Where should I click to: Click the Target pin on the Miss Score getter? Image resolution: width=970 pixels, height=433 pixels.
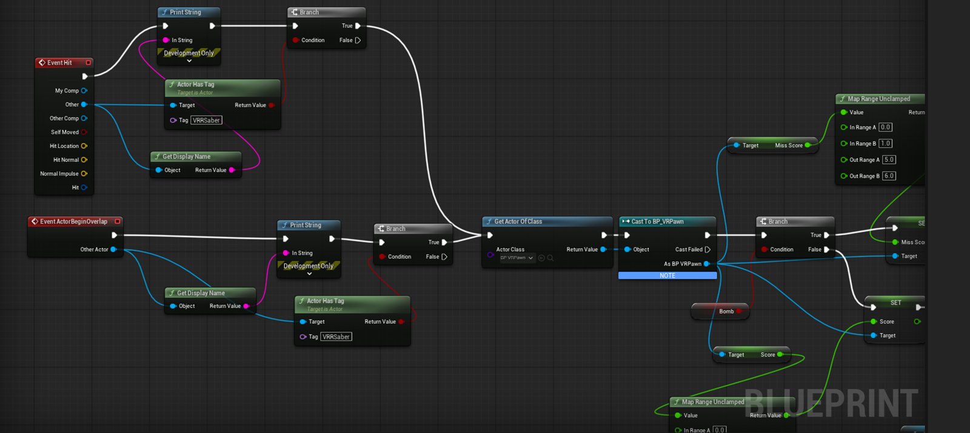pyautogui.click(x=737, y=145)
